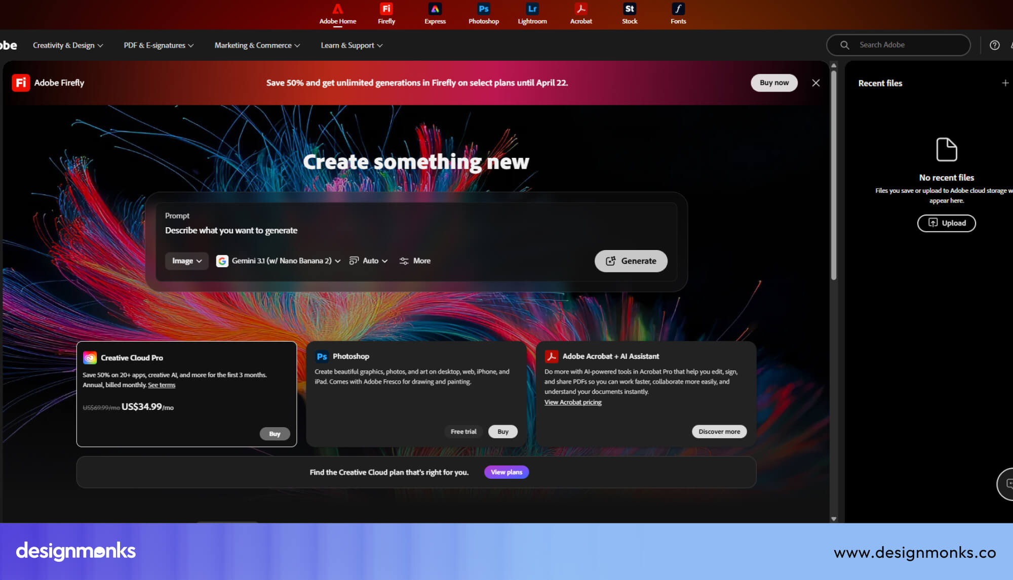Open the View Acrobat pricing link

tap(573, 402)
